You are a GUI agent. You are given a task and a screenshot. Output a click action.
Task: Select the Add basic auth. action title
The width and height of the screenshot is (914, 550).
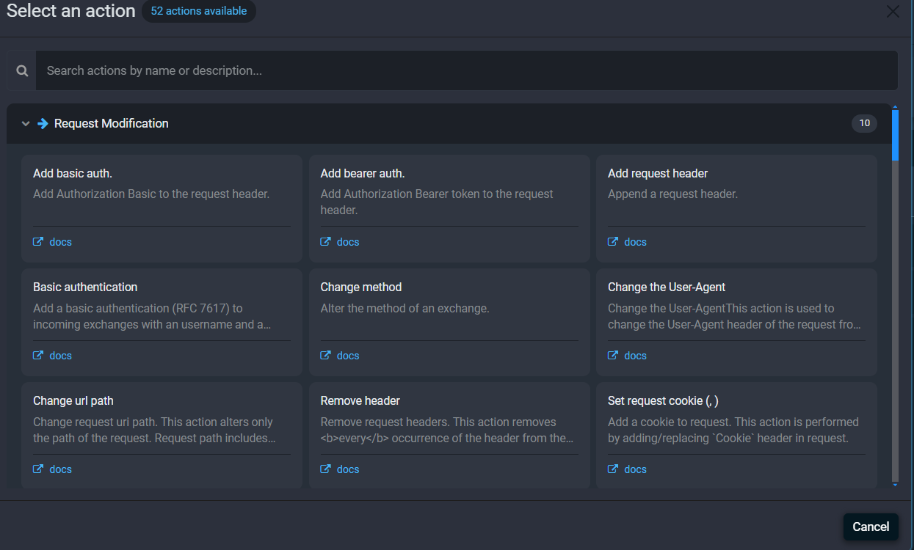coord(73,173)
